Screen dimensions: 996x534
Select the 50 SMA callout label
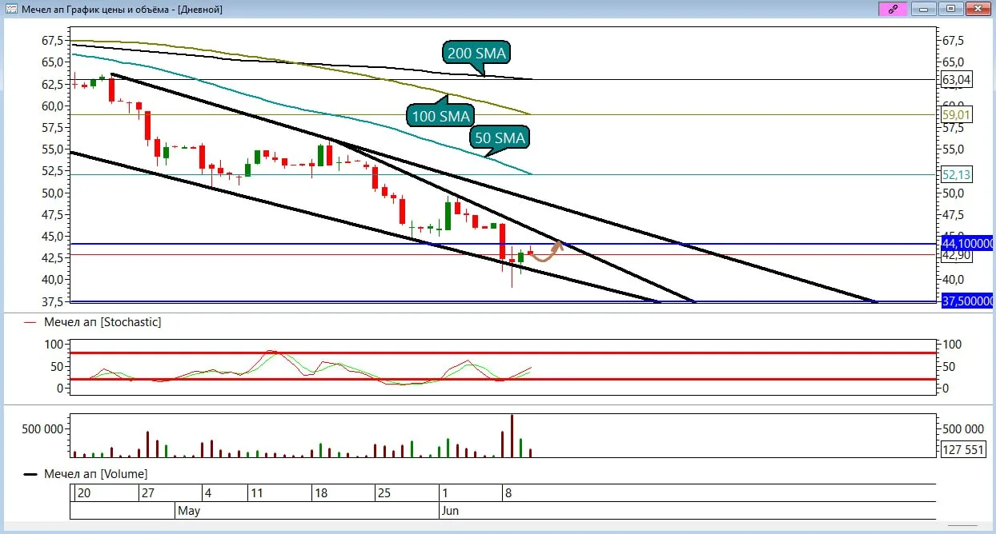point(498,138)
